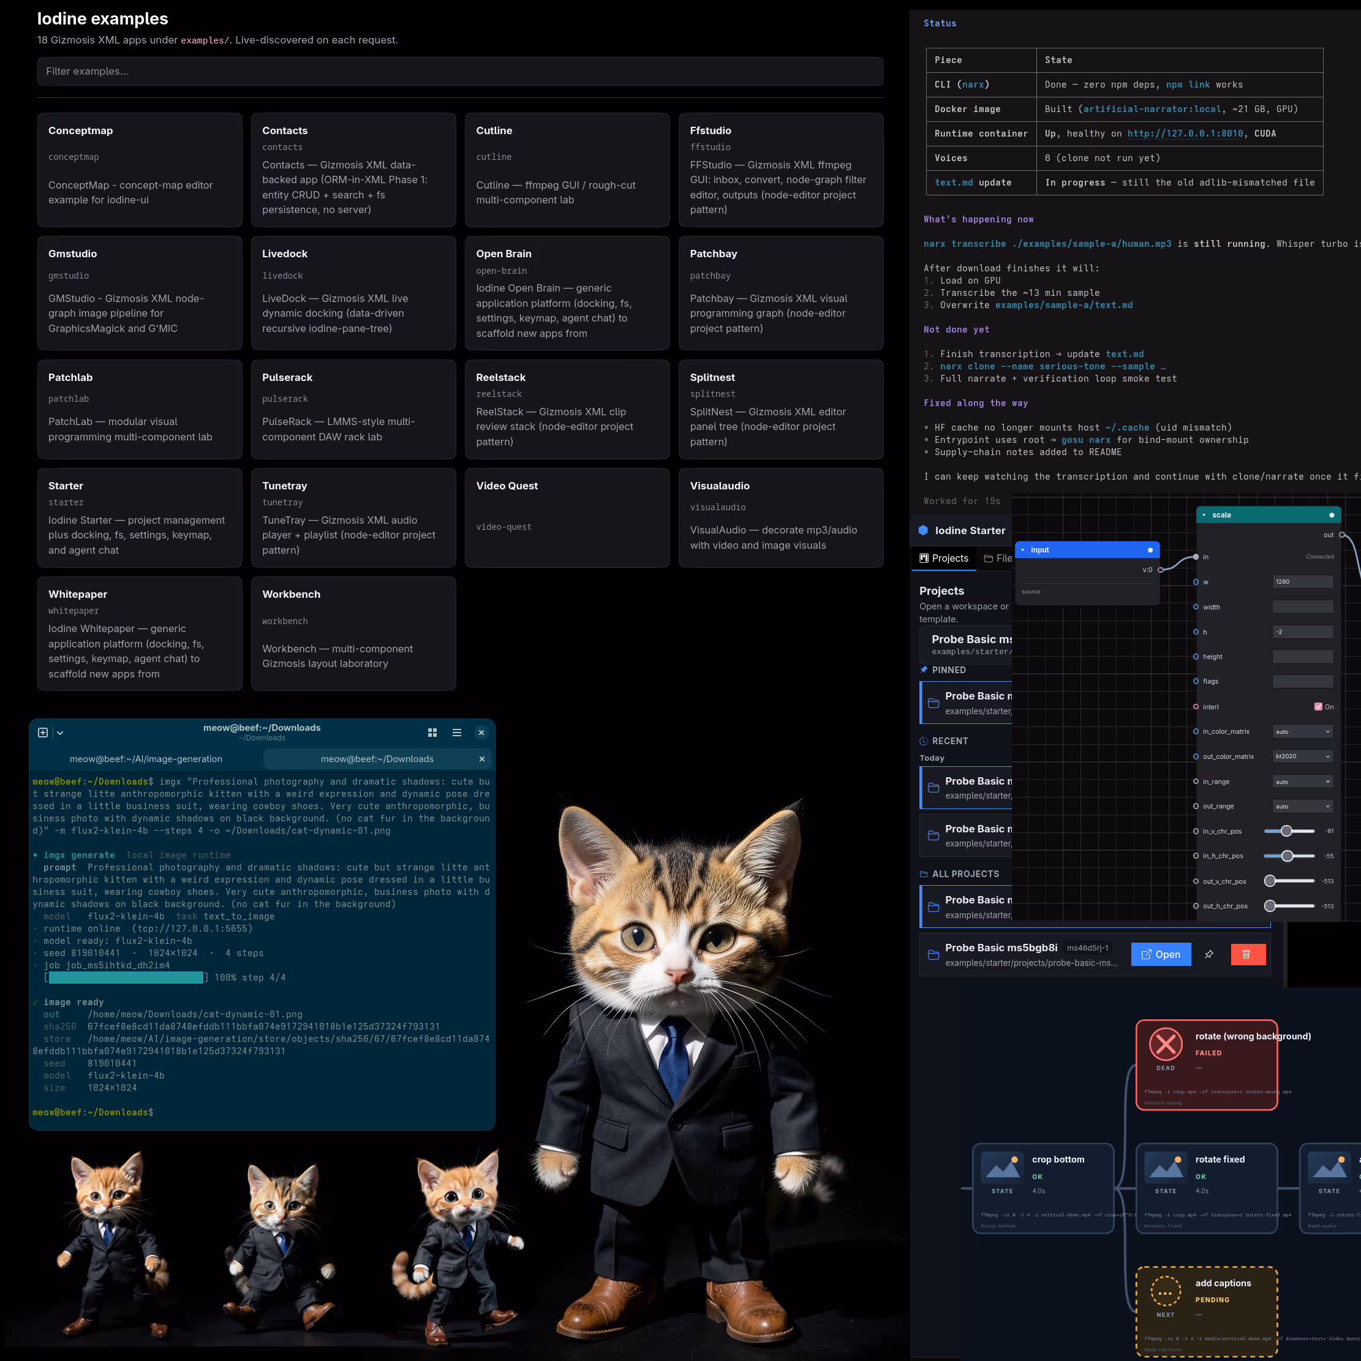Add a new terminal tab with plus icon

43,733
